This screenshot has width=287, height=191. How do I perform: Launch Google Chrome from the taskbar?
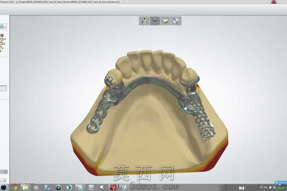coord(15,187)
